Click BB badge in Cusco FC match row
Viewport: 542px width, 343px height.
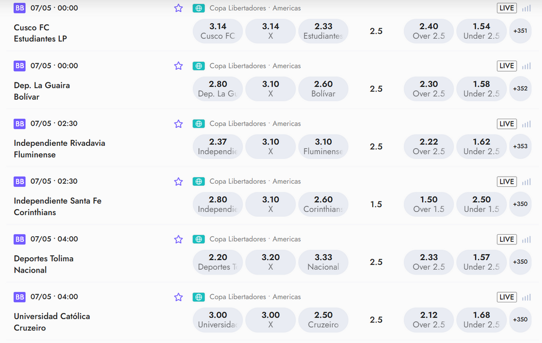(x=20, y=8)
